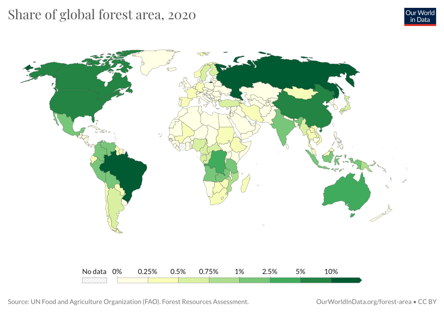Image resolution: width=444 pixels, height=313 pixels.
Task: Click Spain on the map
Action: (184, 102)
